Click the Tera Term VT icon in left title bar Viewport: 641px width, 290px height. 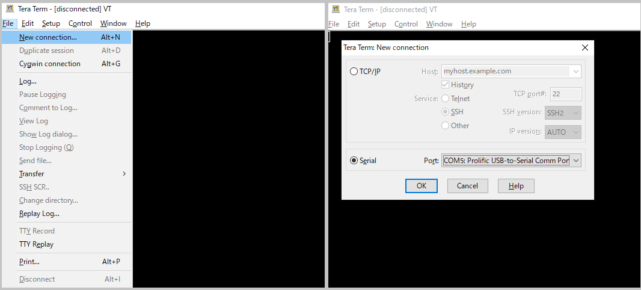click(x=9, y=9)
